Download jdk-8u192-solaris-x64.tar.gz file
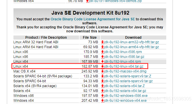The height and width of the screenshot is (104, 194). coord(125,91)
